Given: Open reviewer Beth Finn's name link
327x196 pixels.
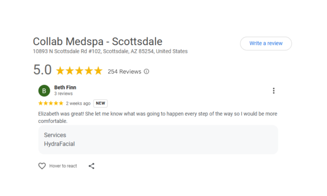Looking at the screenshot, I should pos(65,88).
